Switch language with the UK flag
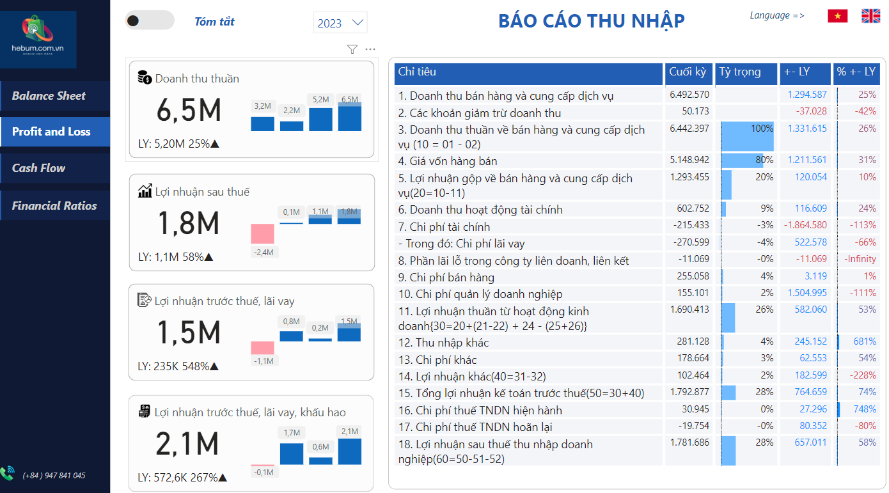This screenshot has height=493, width=889. pyautogui.click(x=870, y=16)
